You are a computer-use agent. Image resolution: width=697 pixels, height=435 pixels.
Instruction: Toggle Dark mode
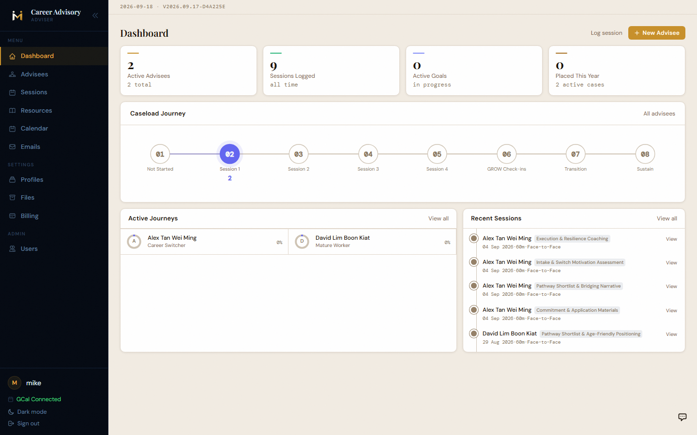click(x=28, y=412)
